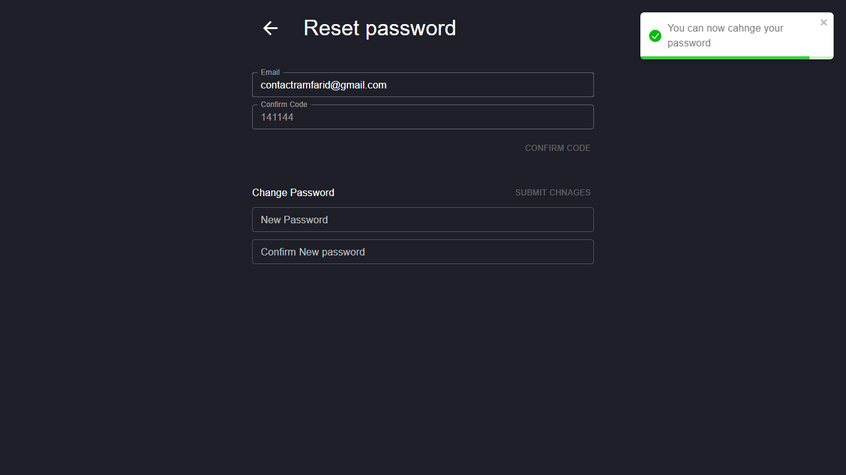Click the 'Confirm New password' placeholder text

coord(313,252)
